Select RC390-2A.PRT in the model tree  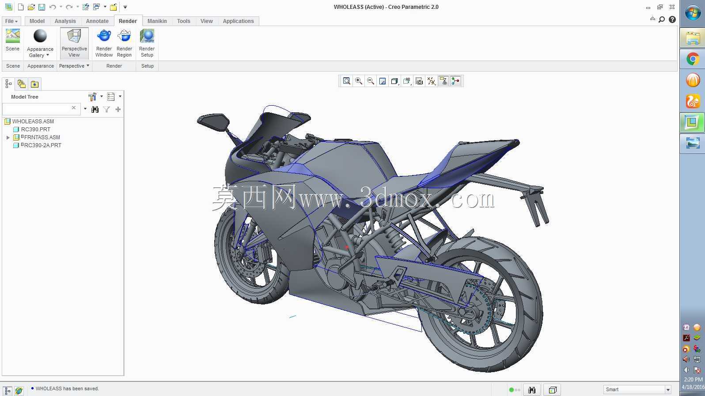coord(43,145)
